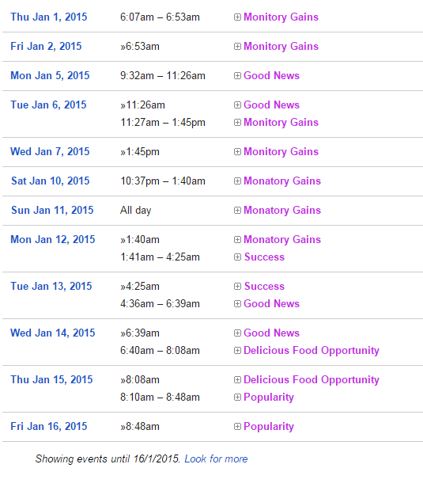The width and height of the screenshot is (423, 487).
Task: Select Sun Jan 11, 2015 date
Action: [52, 210]
